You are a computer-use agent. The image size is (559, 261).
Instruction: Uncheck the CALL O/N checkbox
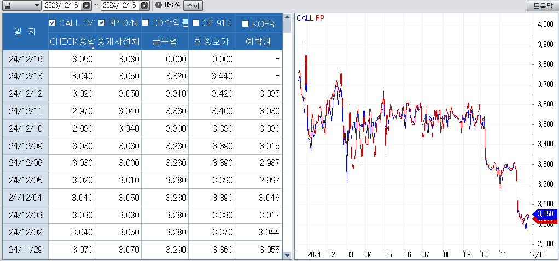pos(53,23)
